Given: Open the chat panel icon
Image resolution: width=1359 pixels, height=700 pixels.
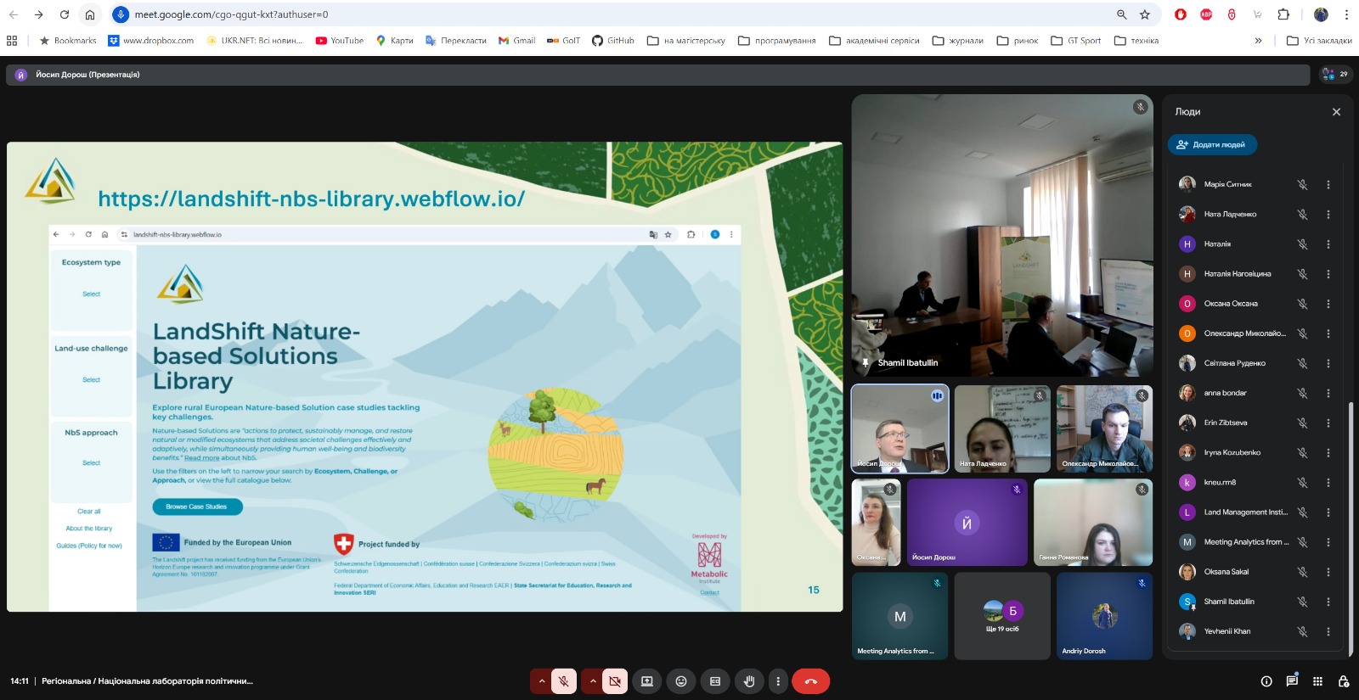Looking at the screenshot, I should pyautogui.click(x=1292, y=681).
